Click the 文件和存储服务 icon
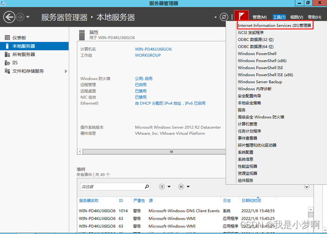Viewport: 327px width, 234px height. coord(7,71)
